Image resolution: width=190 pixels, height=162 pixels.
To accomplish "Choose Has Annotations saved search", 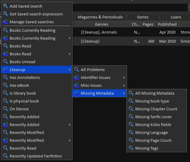I will pyautogui.click(x=25, y=77).
